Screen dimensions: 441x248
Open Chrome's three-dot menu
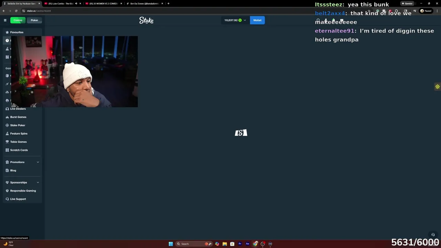pos(437,11)
